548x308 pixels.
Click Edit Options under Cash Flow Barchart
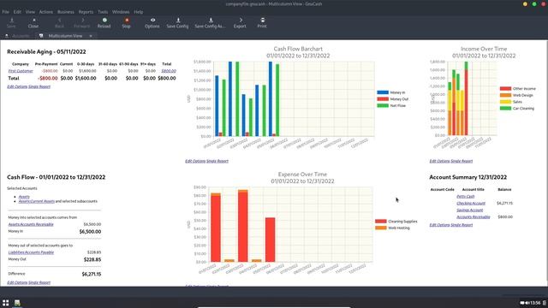(195, 161)
